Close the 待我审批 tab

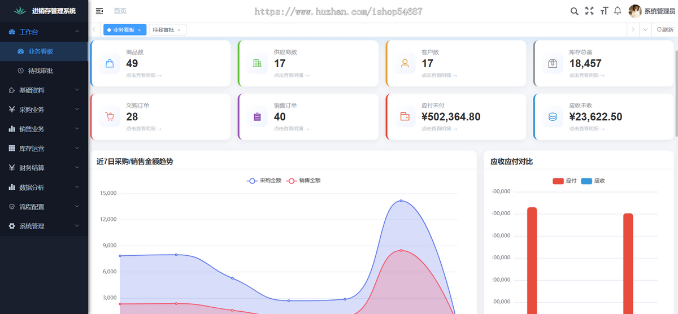[179, 30]
